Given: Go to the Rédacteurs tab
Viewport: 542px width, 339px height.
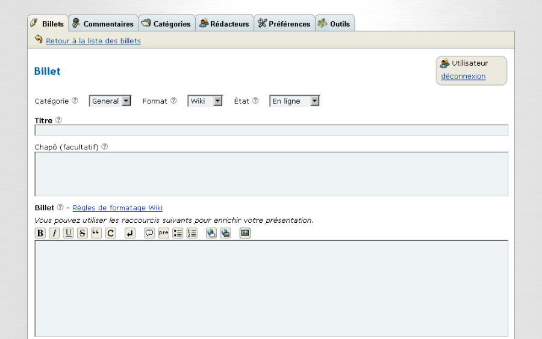Looking at the screenshot, I should [224, 23].
